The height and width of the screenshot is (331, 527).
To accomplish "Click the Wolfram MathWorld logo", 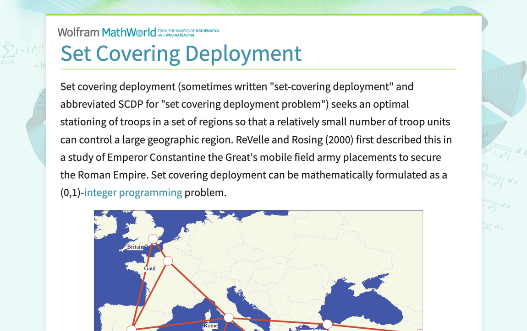I will pyautogui.click(x=106, y=32).
